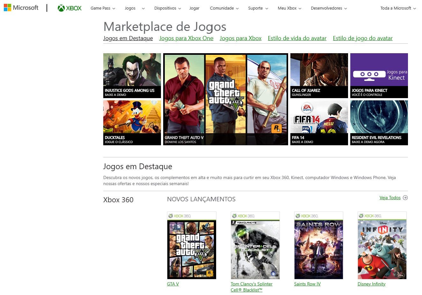Click the Disney Infinity box art
This screenshot has width=422, height=295.
[382, 245]
